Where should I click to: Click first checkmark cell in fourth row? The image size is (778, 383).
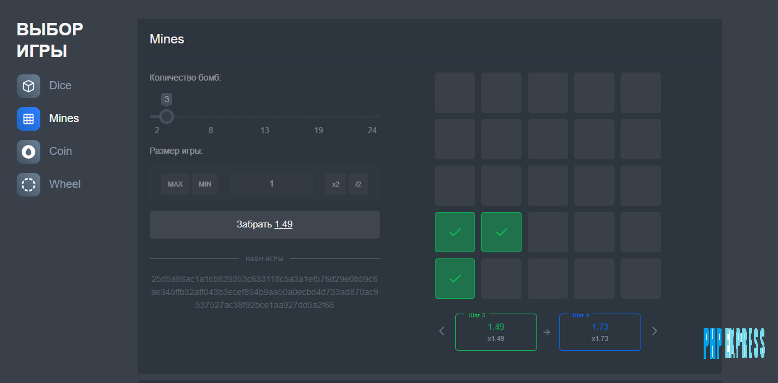pos(455,232)
